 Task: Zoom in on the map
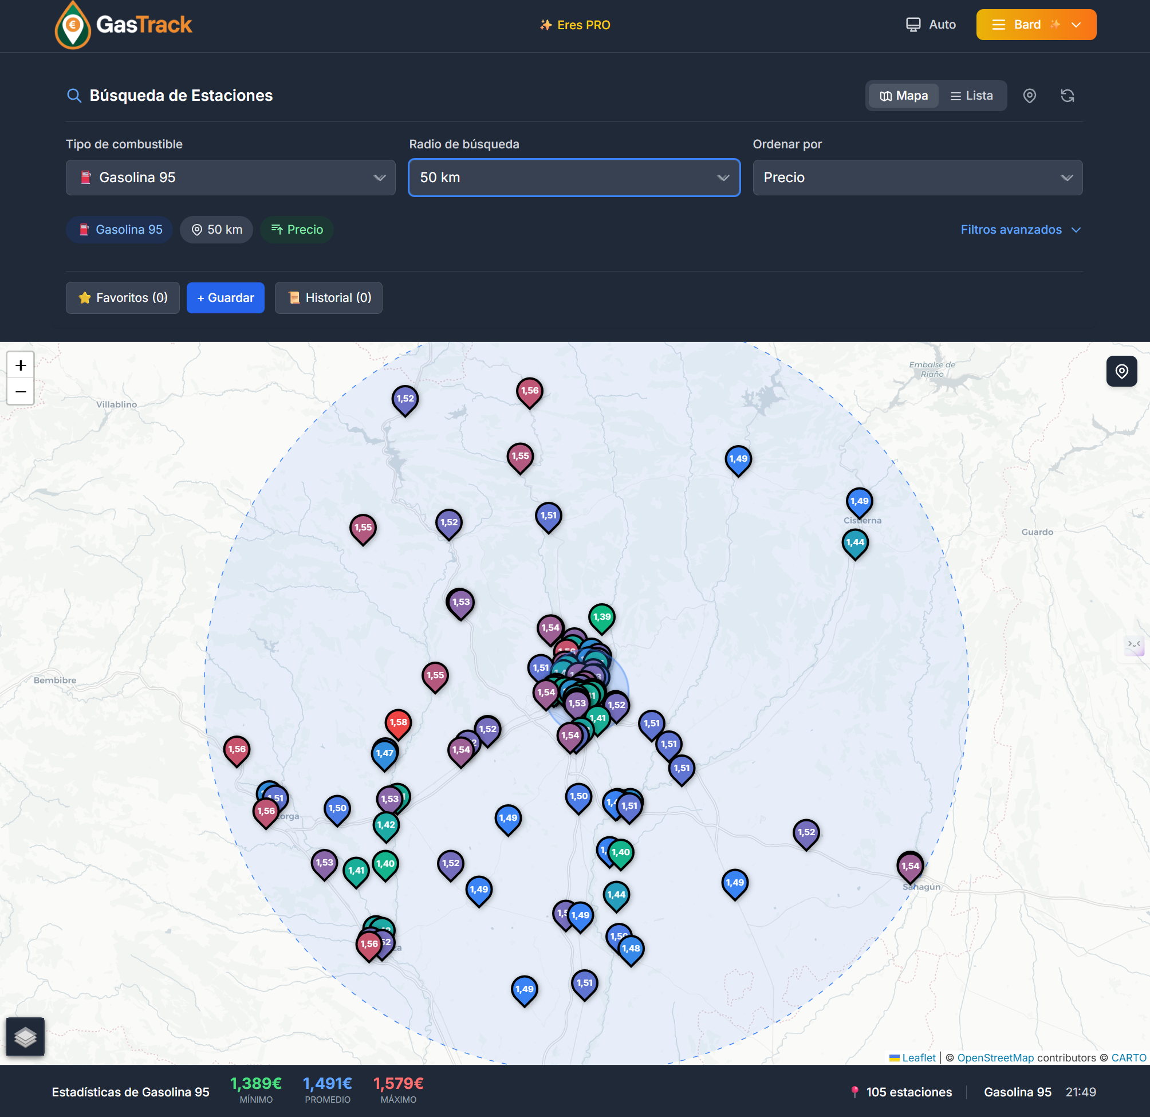(21, 365)
